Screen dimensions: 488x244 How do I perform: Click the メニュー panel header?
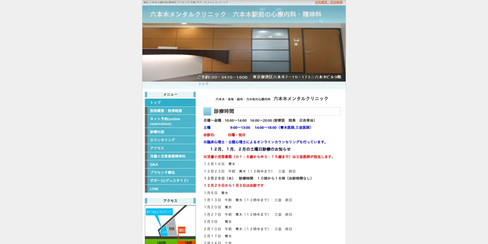tap(170, 94)
